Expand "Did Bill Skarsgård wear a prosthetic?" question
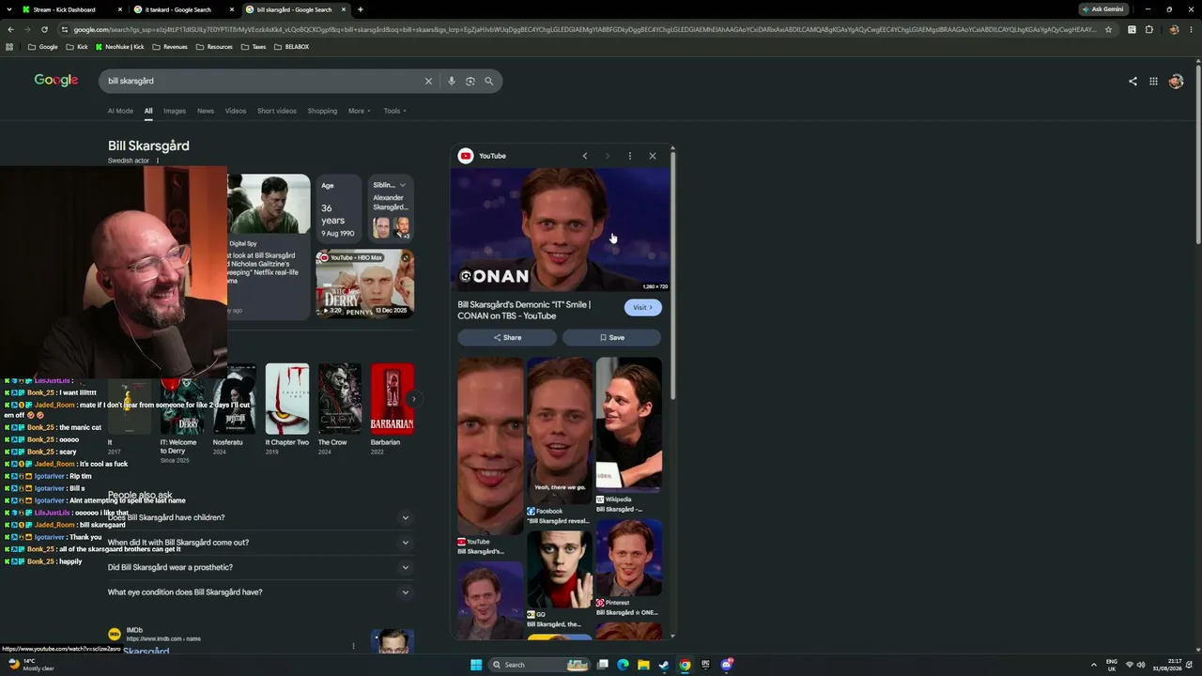Viewport: 1202px width, 676px height. tap(260, 567)
